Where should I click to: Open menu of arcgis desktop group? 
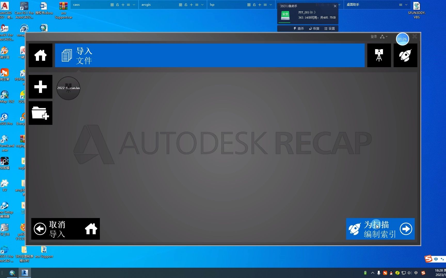pos(197,5)
